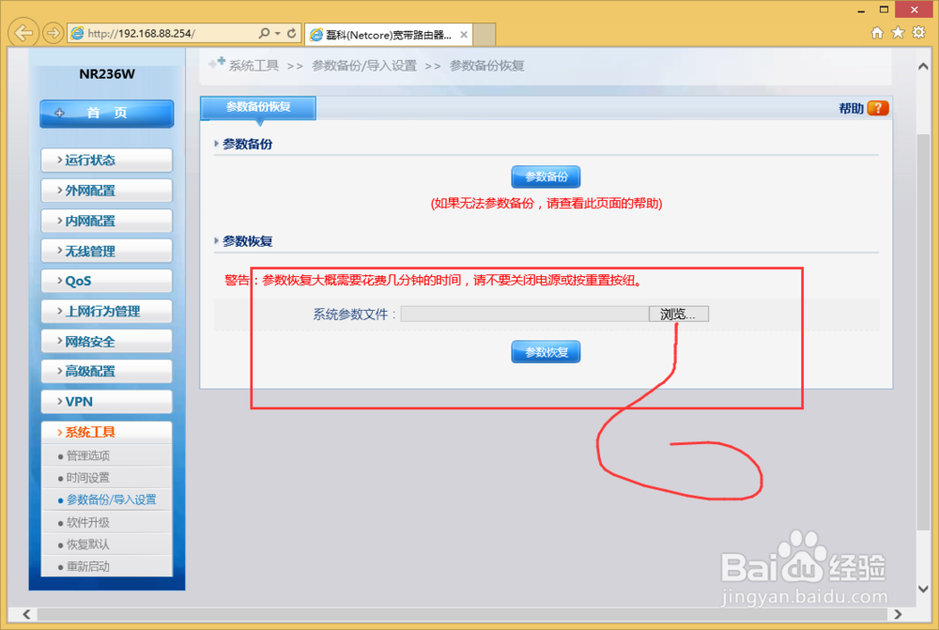Screen dimensions: 939x630
Task: Click the browser Back arrow button
Action: click(x=23, y=33)
